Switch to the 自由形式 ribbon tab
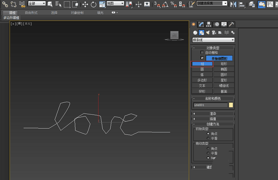Viewport: 278px width, 180px height. [31, 13]
